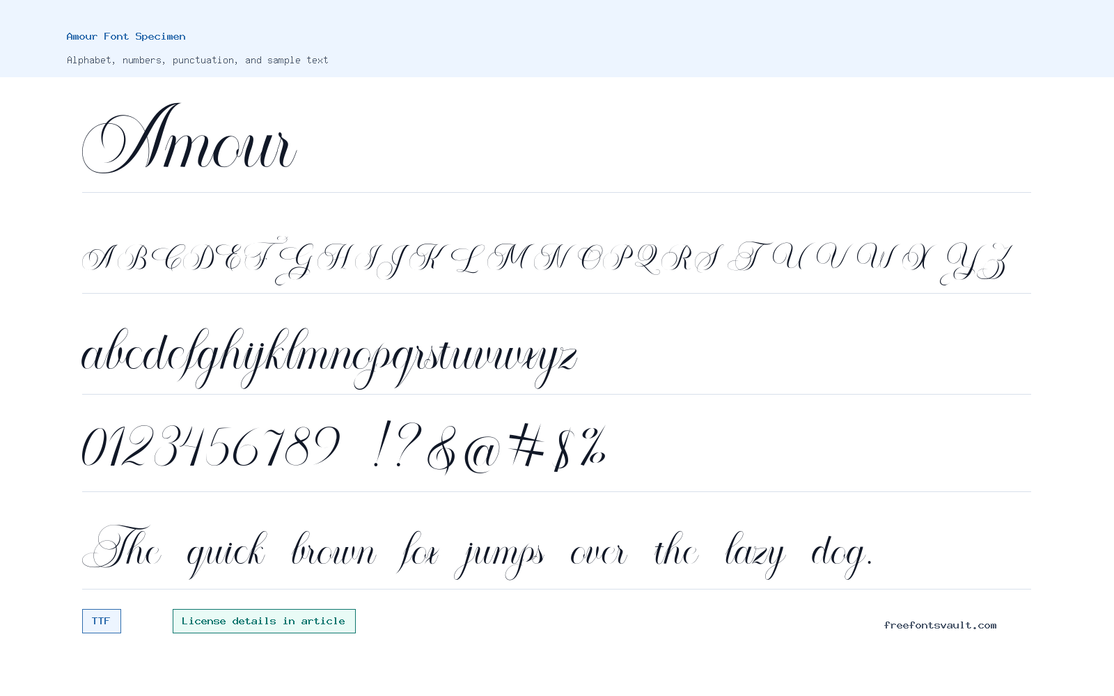1114x696 pixels.
Task: Click the lowercase alphabet specimen row
Action: click(x=329, y=358)
